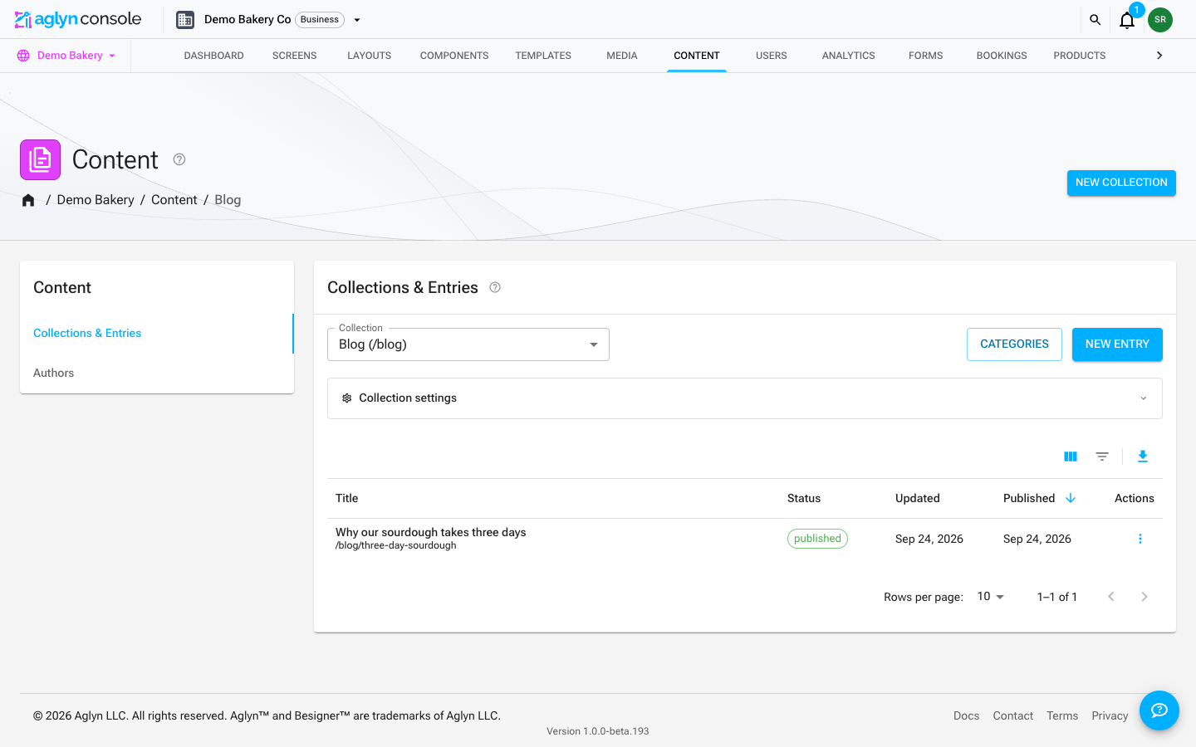Open the table column chooser icon
The image size is (1196, 747).
[x=1071, y=456]
